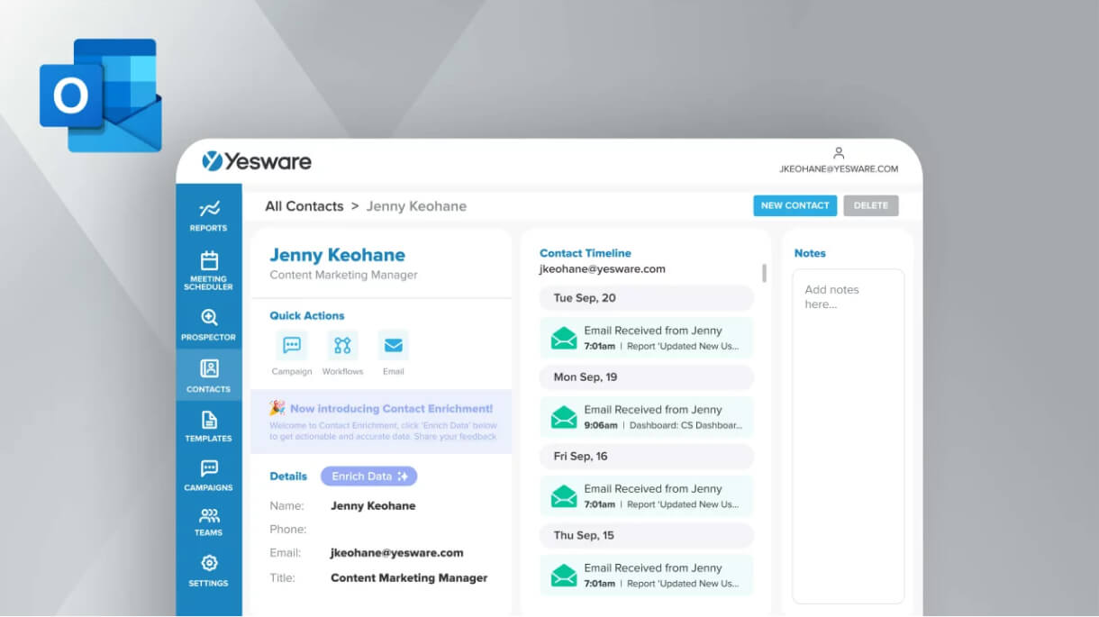Click the New Contact button

pyautogui.click(x=795, y=205)
